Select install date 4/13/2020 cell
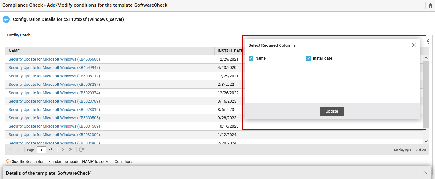This screenshot has width=435, height=179. click(x=227, y=68)
